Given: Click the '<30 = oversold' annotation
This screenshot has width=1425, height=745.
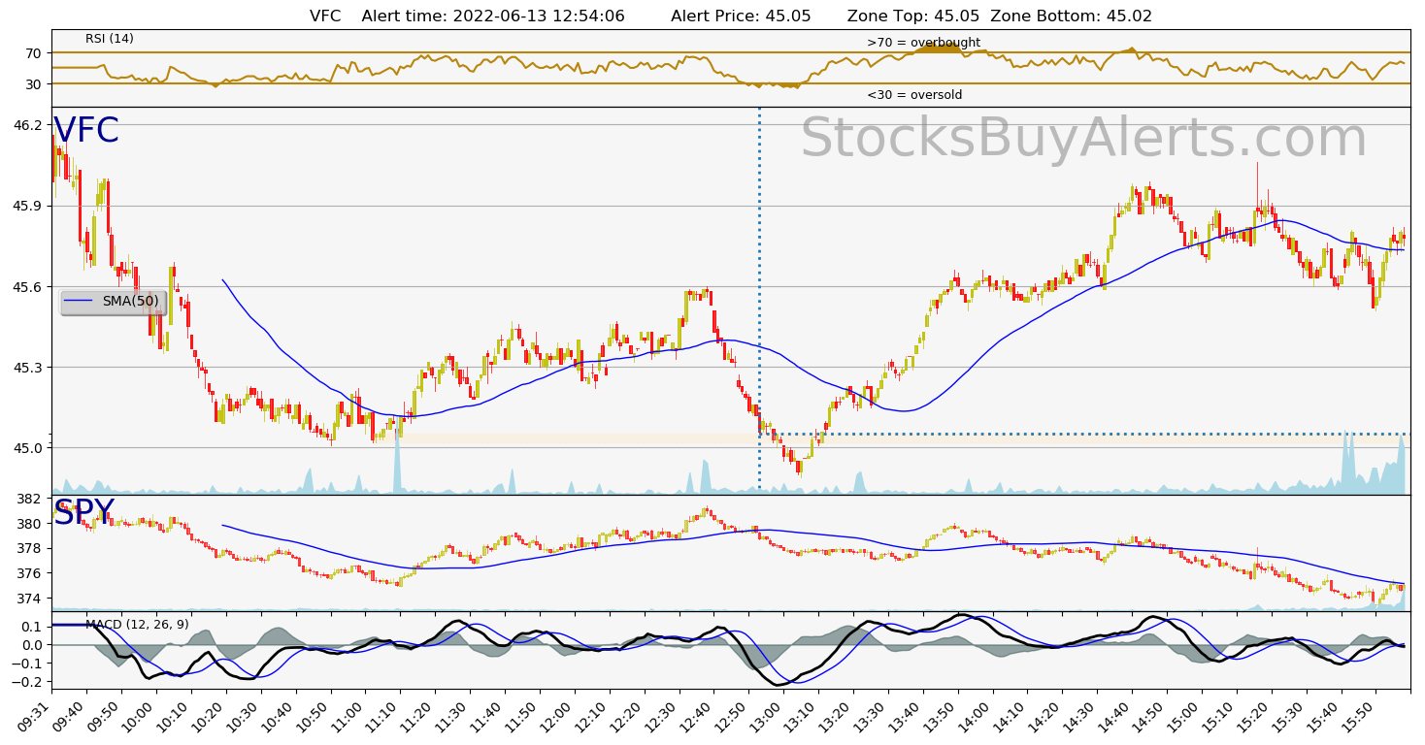Looking at the screenshot, I should (914, 95).
